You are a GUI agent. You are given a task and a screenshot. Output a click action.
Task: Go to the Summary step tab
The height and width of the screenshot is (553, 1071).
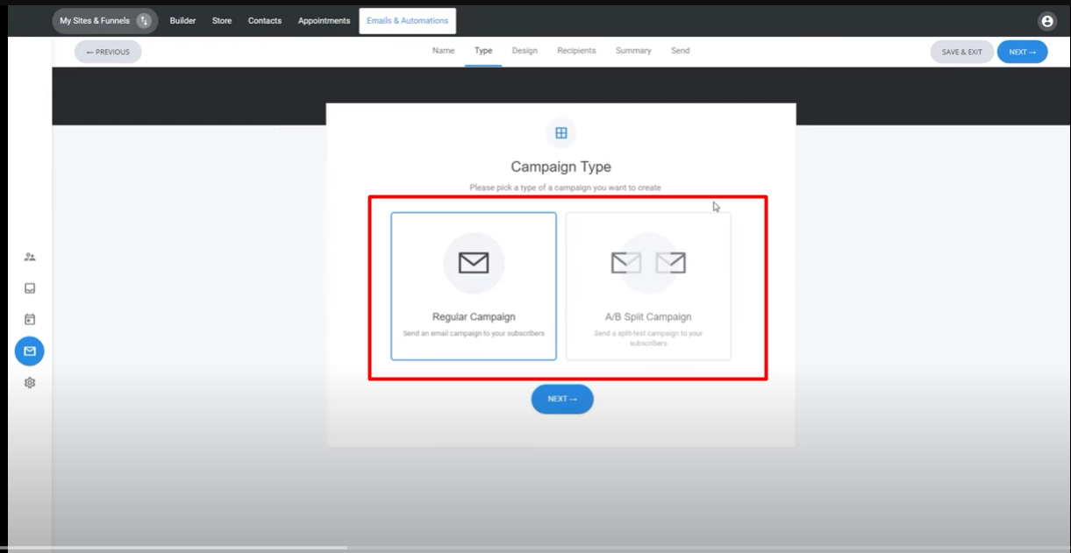[633, 51]
